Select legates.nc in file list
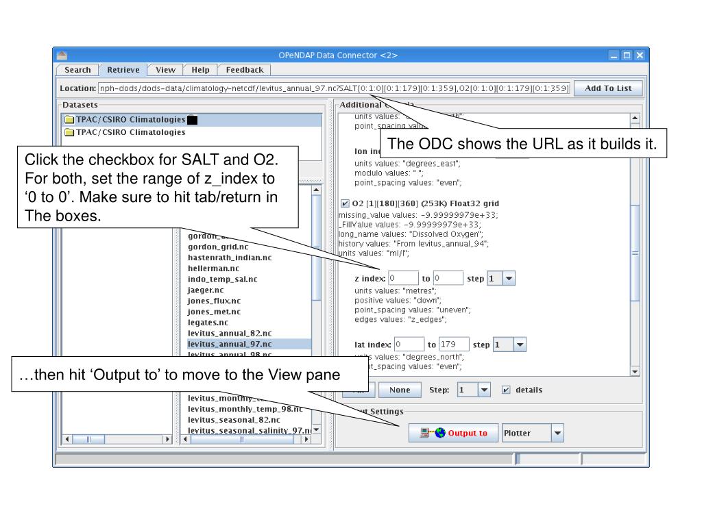Image resolution: width=702 pixels, height=526 pixels. coord(208,323)
